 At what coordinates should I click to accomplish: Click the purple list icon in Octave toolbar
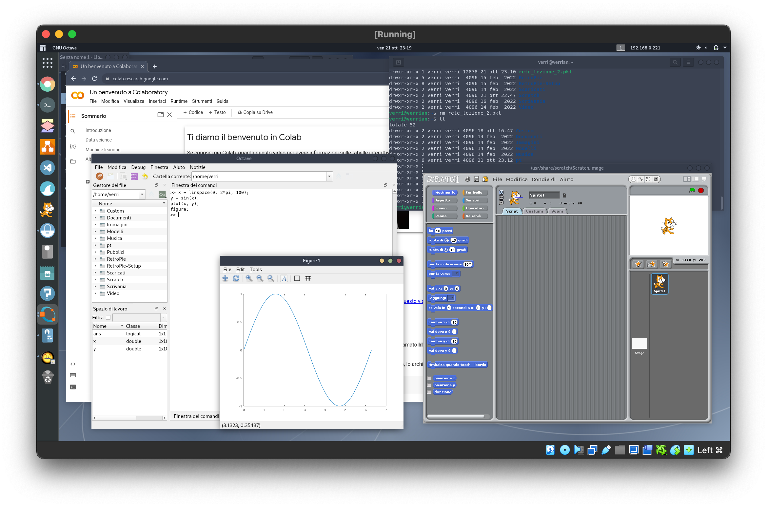134,176
